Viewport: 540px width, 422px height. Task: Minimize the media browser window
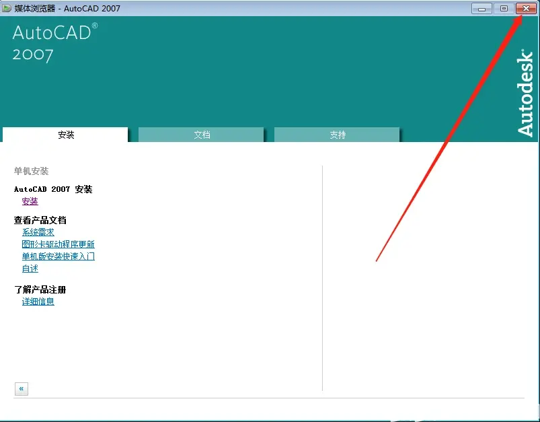pyautogui.click(x=481, y=8)
